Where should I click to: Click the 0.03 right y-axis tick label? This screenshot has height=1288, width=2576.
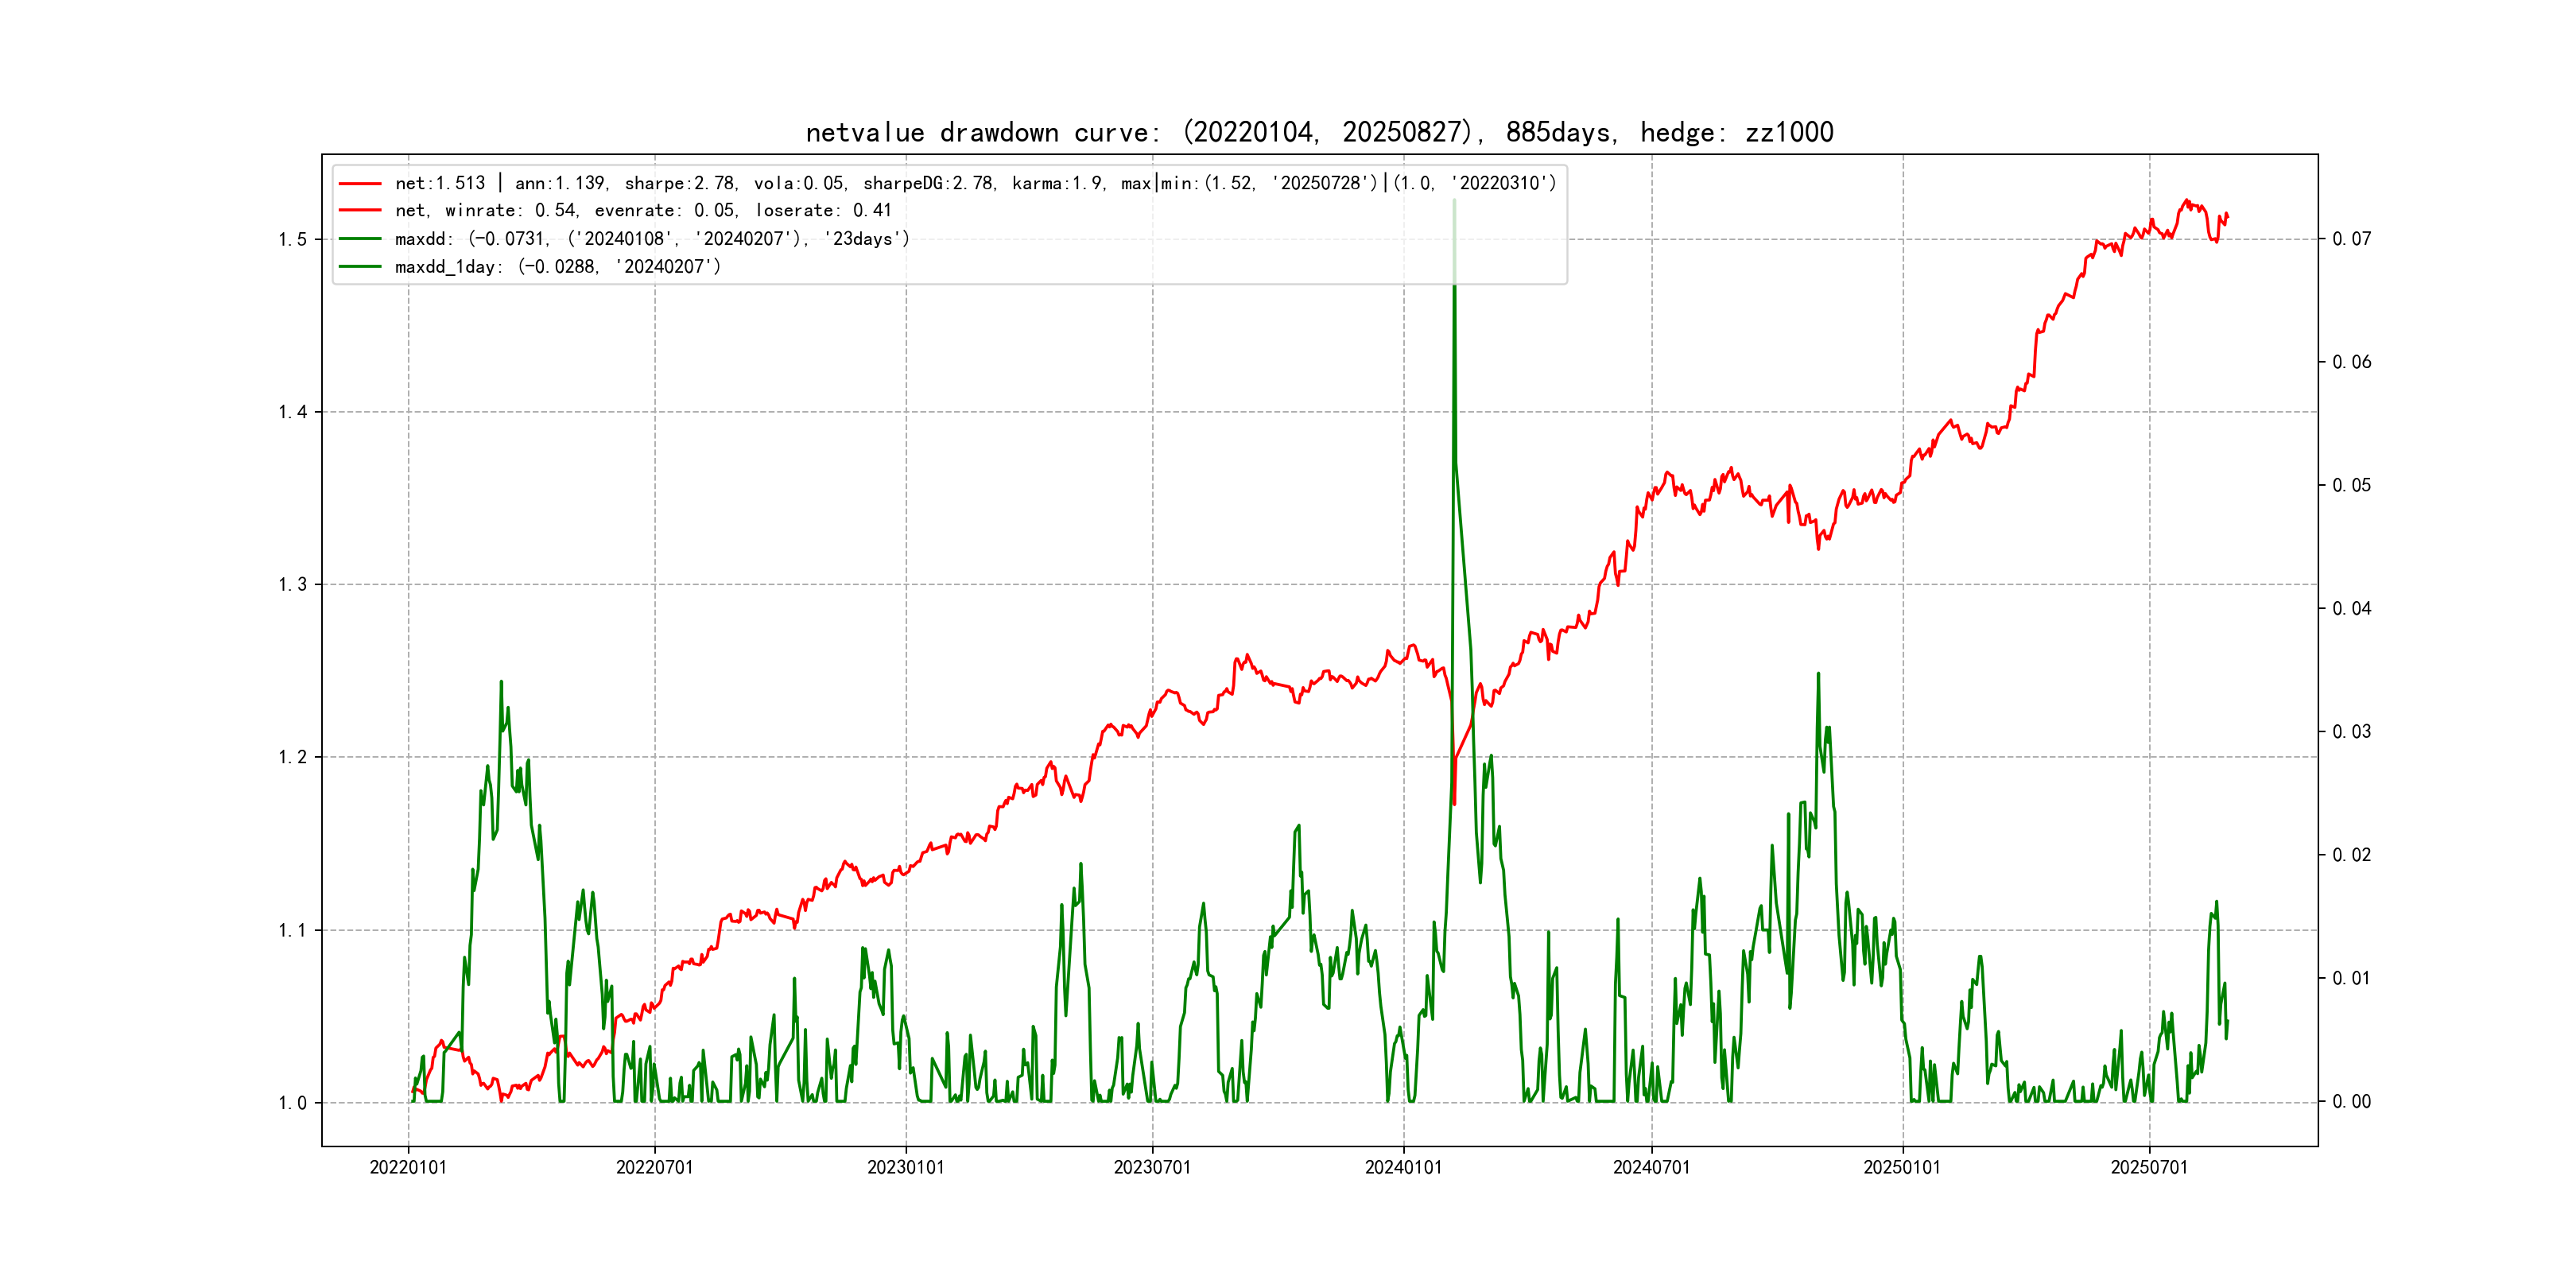point(2351,732)
